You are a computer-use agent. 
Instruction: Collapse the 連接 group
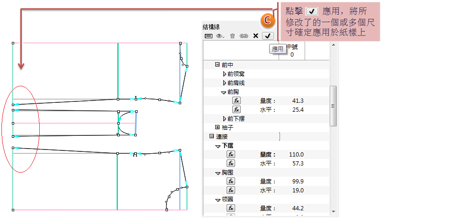(x=211, y=136)
